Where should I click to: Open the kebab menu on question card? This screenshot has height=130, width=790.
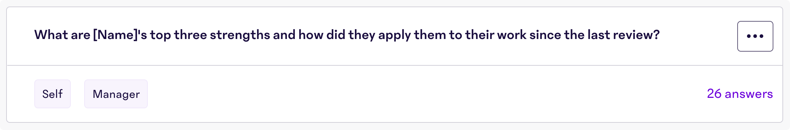click(755, 36)
